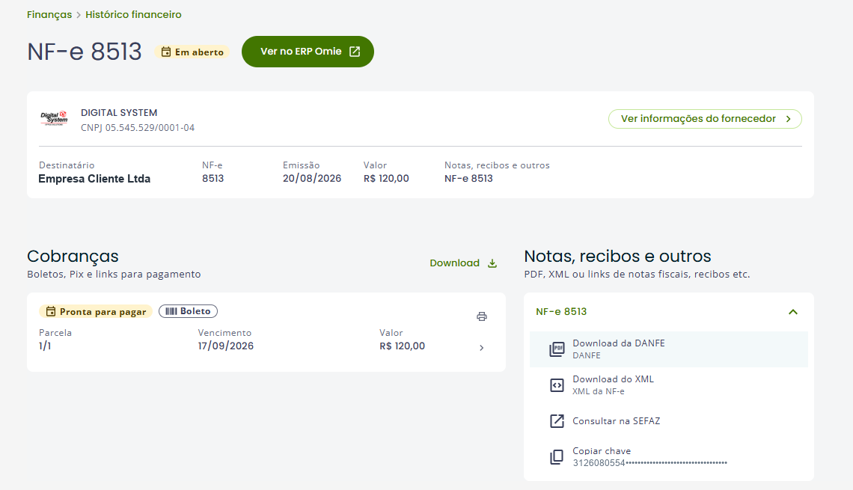Click the Cobranças section heading

73,256
